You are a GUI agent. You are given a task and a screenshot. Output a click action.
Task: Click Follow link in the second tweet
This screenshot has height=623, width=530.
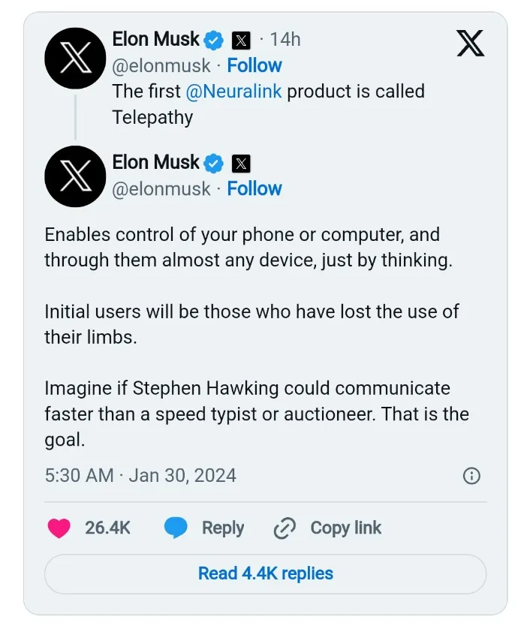coord(254,188)
